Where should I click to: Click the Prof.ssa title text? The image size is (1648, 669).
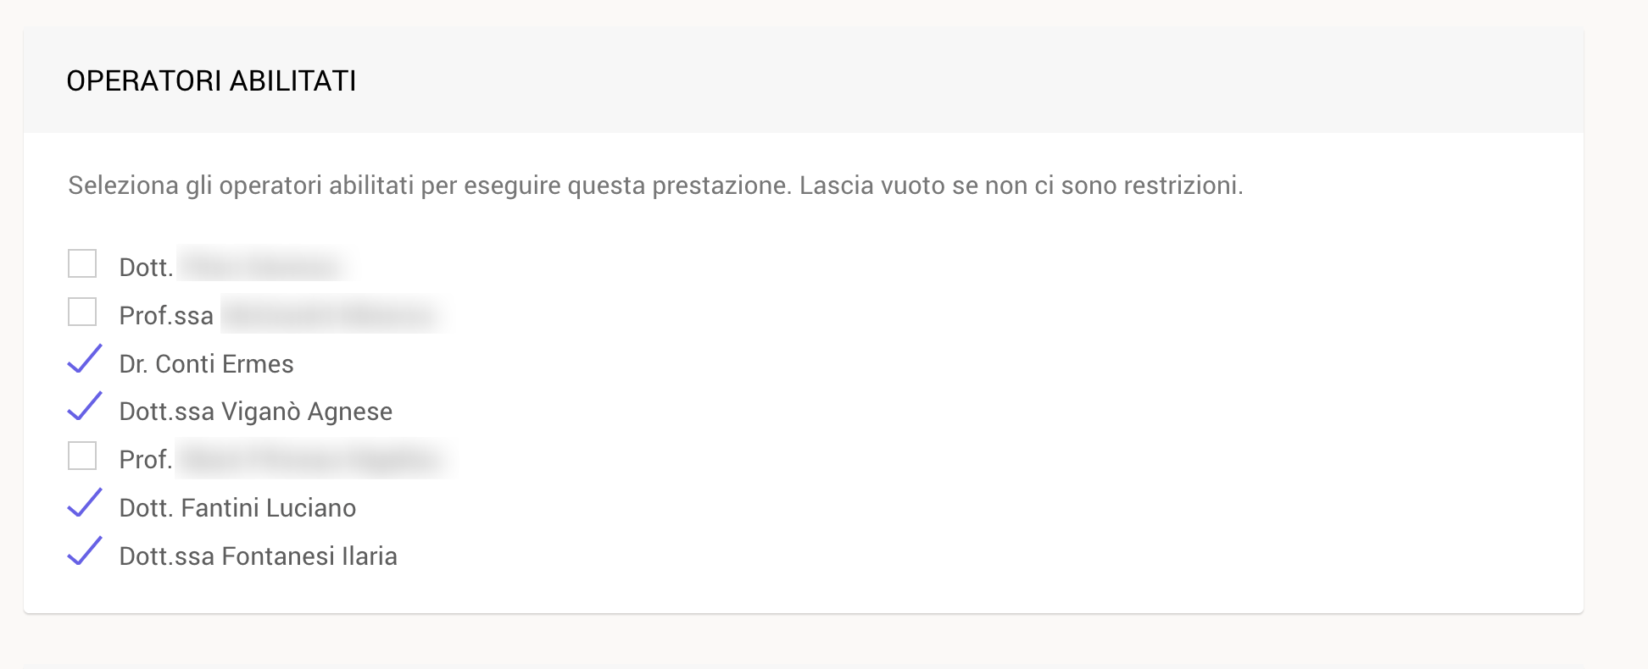pos(166,316)
